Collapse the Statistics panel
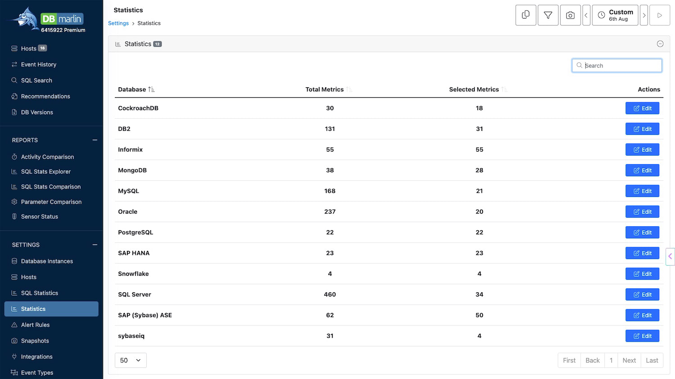Viewport: 675px width, 379px height. click(660, 44)
